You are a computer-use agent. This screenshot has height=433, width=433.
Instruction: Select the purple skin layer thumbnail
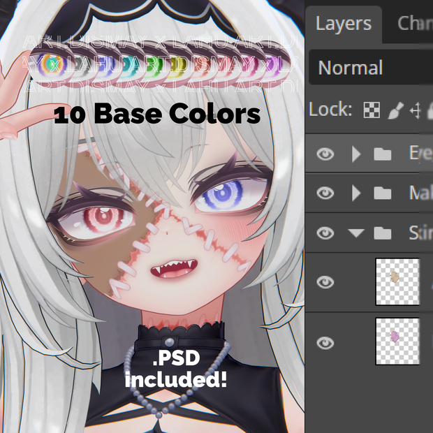click(397, 342)
